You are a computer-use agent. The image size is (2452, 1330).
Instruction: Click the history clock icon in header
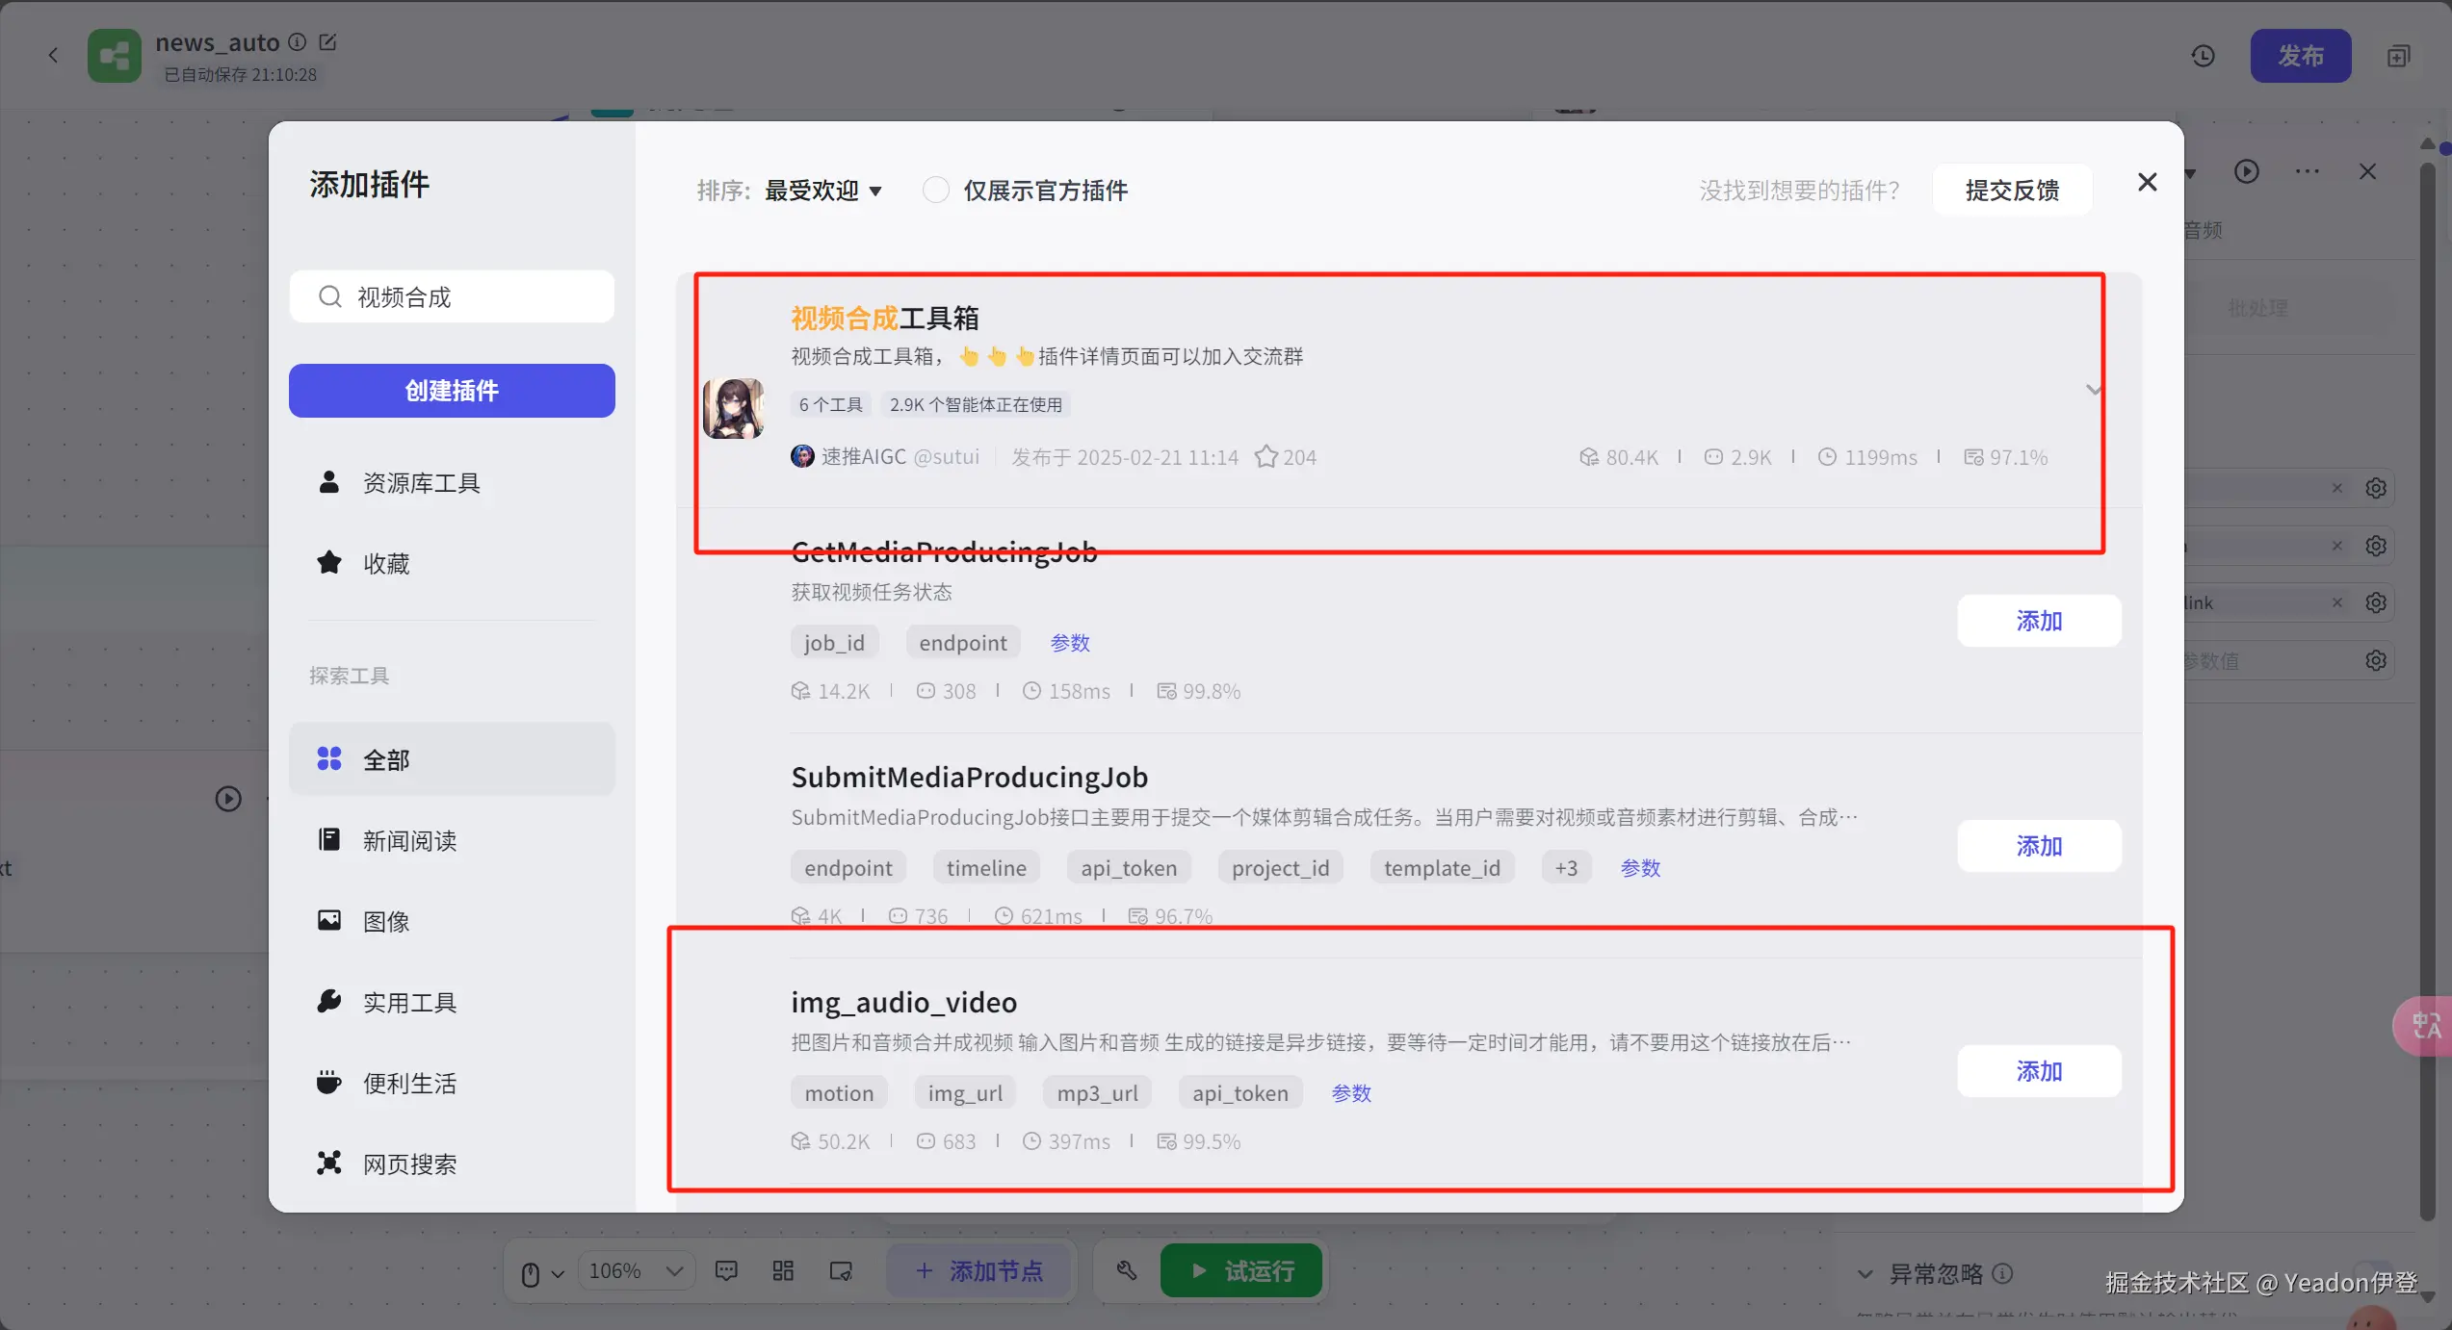click(x=2203, y=56)
